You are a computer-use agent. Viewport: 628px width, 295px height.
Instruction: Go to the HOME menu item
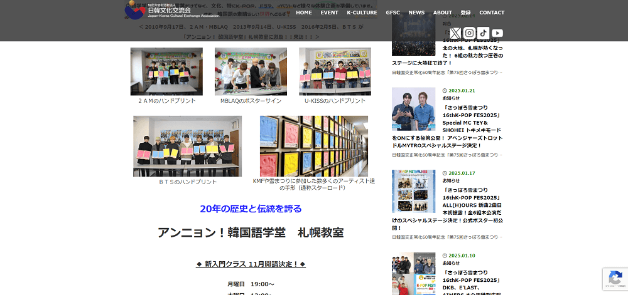point(303,13)
